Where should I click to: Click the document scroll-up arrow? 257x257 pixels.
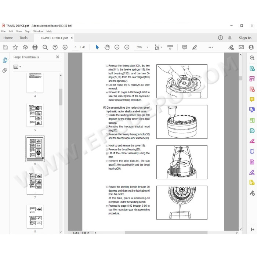tap(240, 55)
